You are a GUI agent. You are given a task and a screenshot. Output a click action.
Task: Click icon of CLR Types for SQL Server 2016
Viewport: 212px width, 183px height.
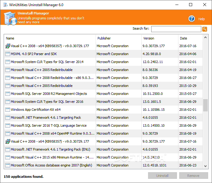coord(8,102)
